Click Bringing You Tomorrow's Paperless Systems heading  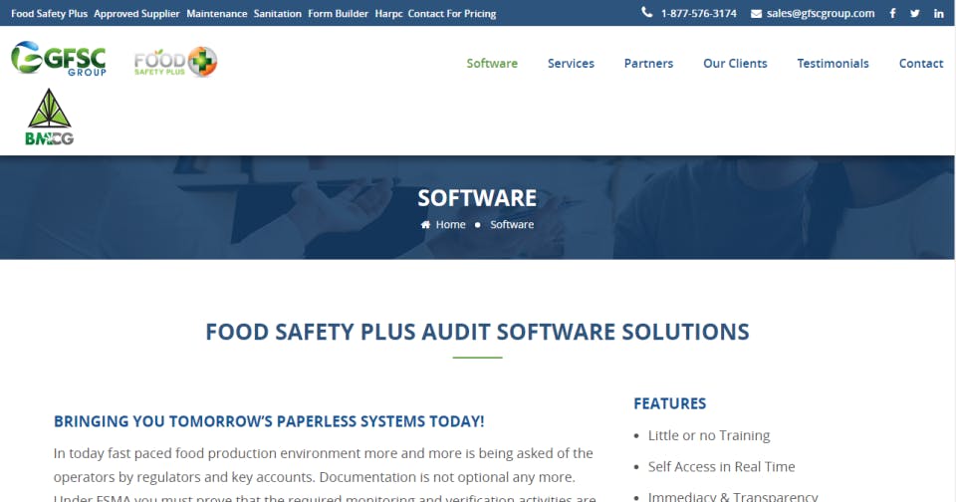tap(269, 421)
